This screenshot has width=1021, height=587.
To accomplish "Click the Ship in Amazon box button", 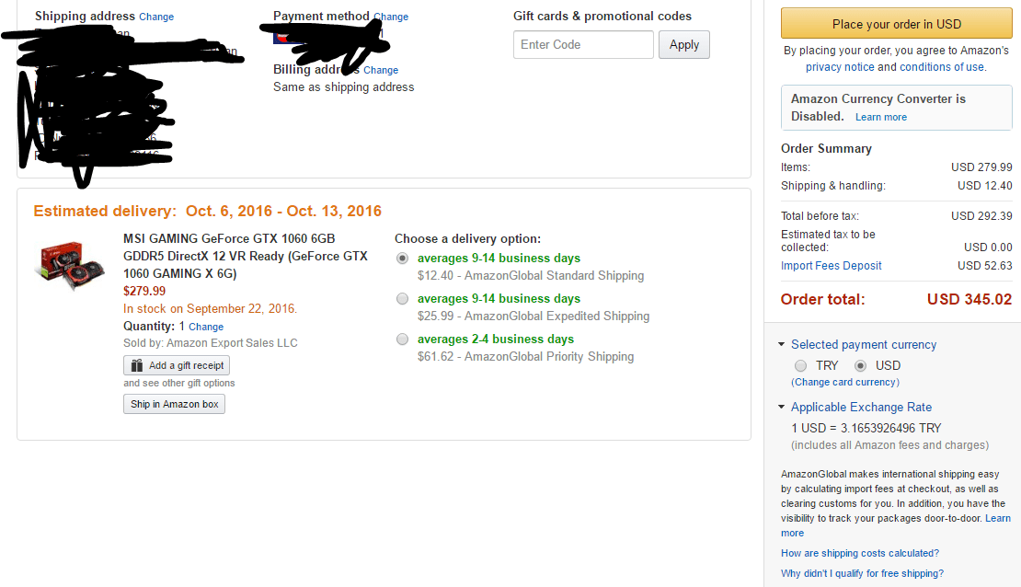I will click(174, 404).
